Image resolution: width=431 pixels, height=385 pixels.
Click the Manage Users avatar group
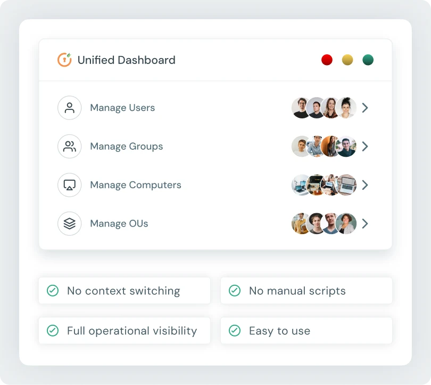324,108
